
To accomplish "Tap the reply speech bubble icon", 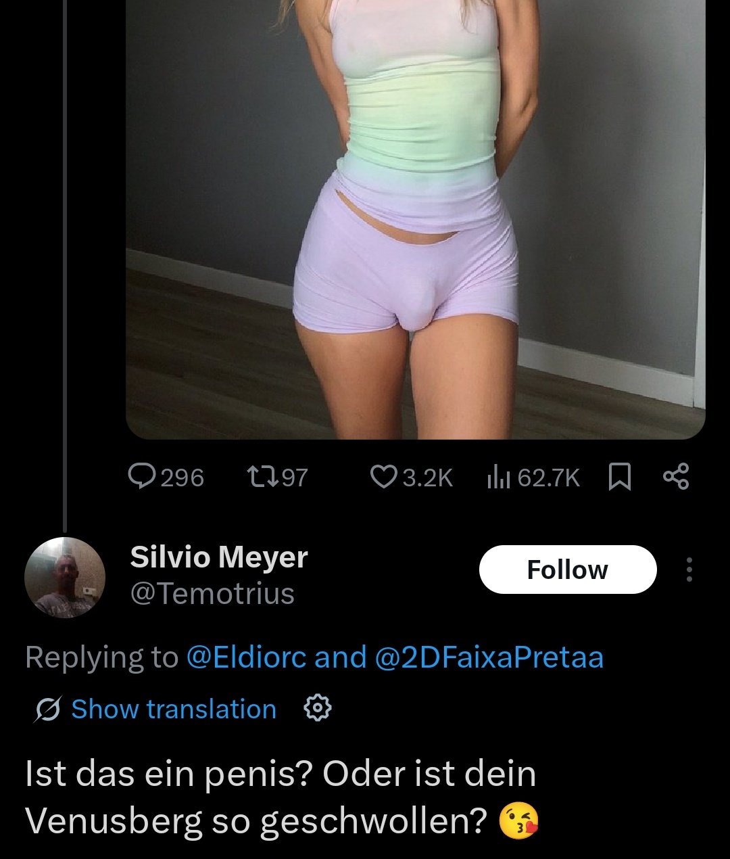I will 141,477.
